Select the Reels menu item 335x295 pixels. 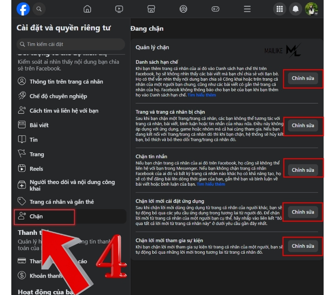[x=36, y=169]
